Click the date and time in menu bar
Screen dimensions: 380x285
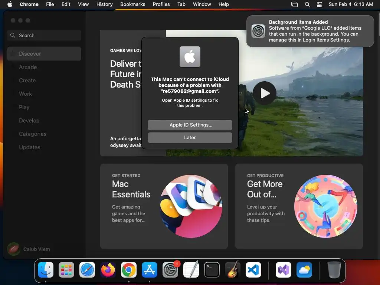tap(351, 4)
